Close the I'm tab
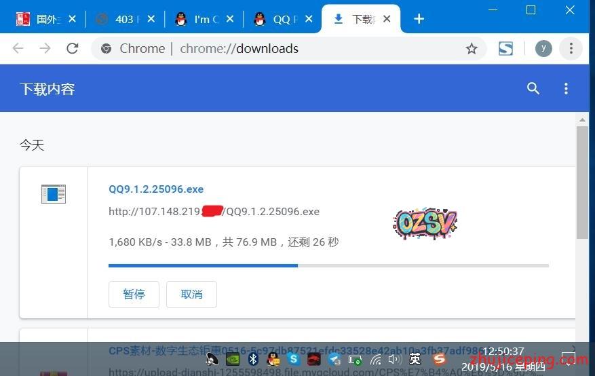Image resolution: width=595 pixels, height=376 pixels. [229, 19]
